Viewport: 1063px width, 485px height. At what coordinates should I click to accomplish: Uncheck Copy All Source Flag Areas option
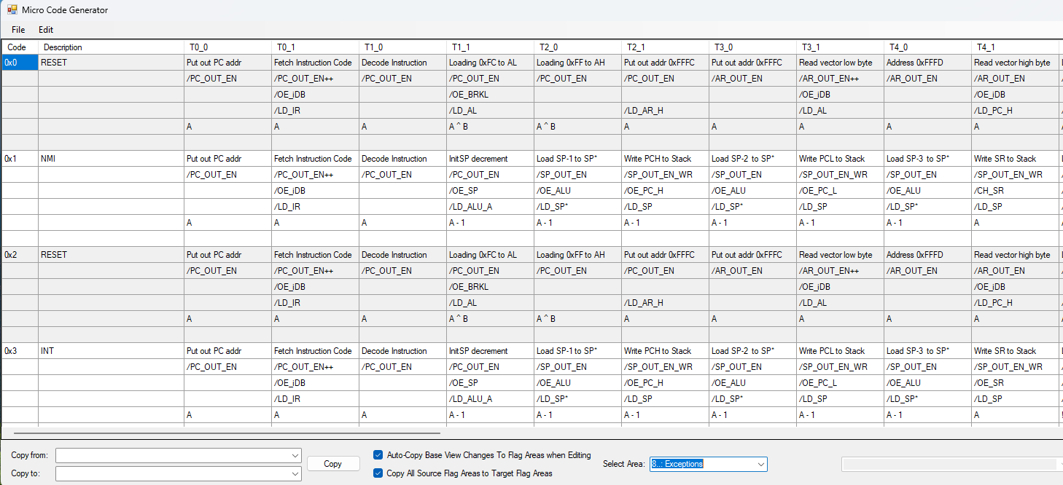(378, 473)
